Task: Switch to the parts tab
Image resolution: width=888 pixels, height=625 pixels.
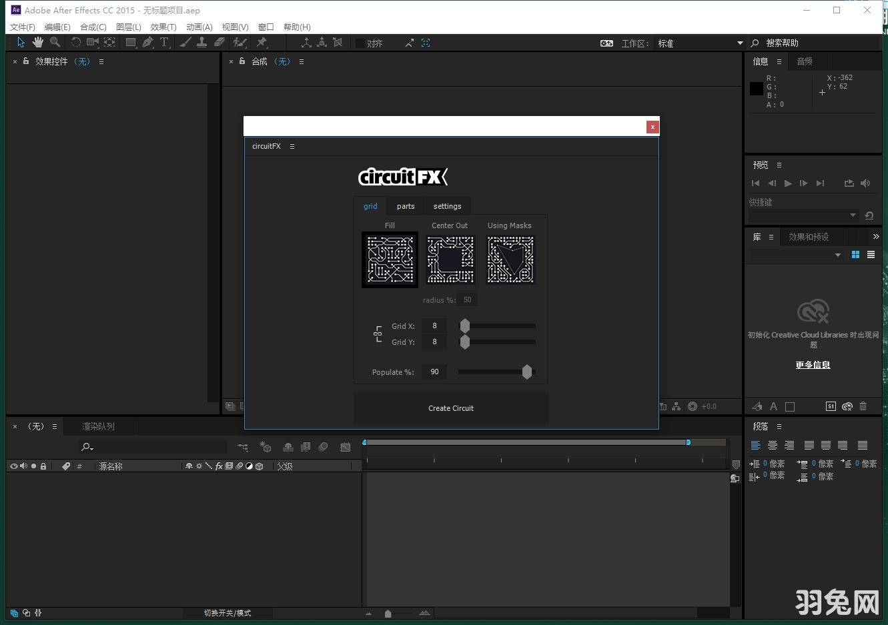Action: [406, 206]
